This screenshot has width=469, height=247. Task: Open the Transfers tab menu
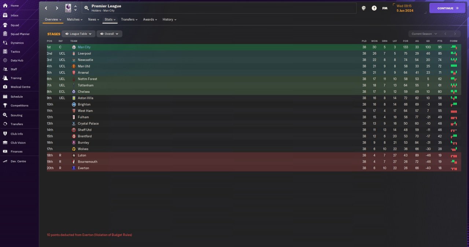pos(129,19)
